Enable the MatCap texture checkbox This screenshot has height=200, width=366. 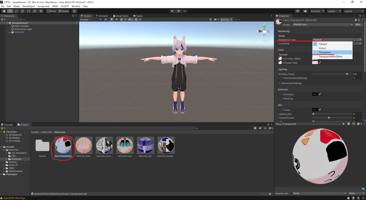[x=280, y=99]
